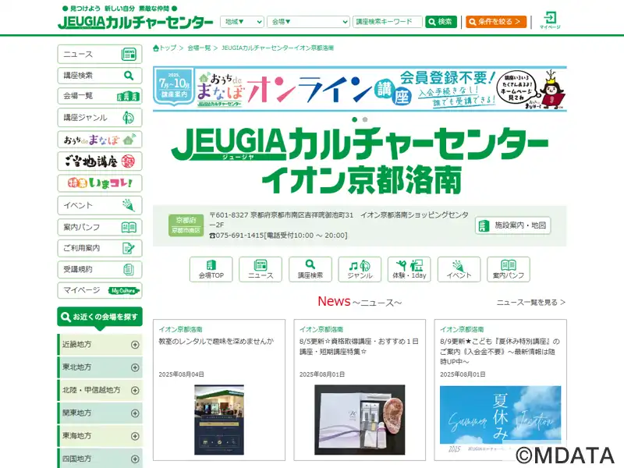Expand the 東海地方 region list
Viewport: 624px width, 468px height.
coord(100,436)
